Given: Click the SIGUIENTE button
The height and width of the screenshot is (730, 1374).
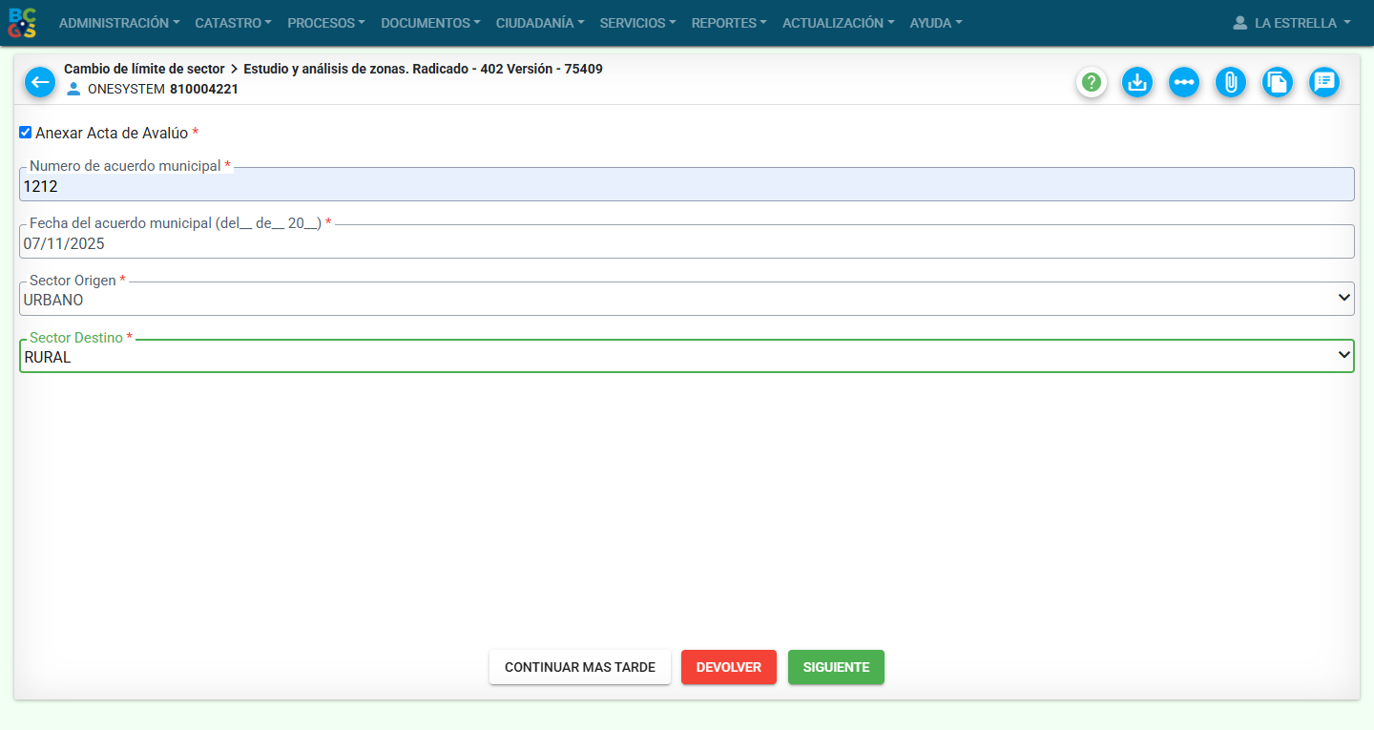Looking at the screenshot, I should (x=836, y=667).
